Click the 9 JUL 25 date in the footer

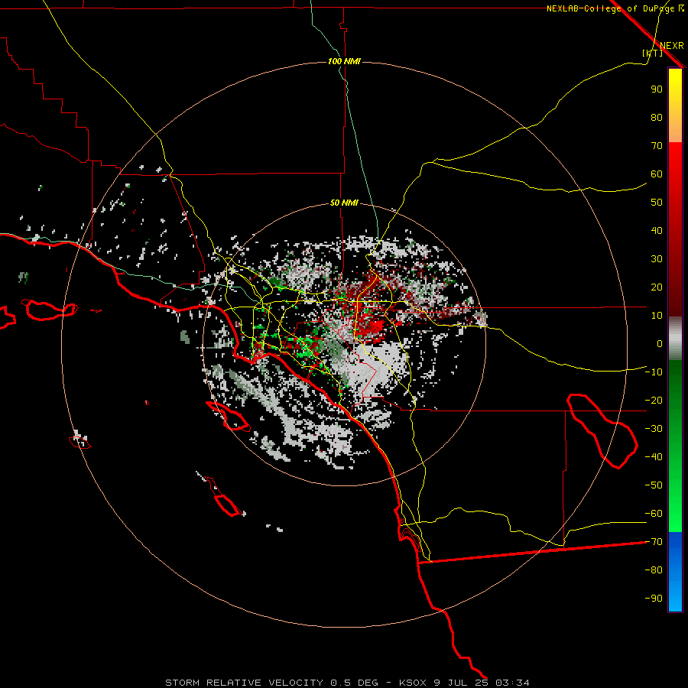coord(461,683)
